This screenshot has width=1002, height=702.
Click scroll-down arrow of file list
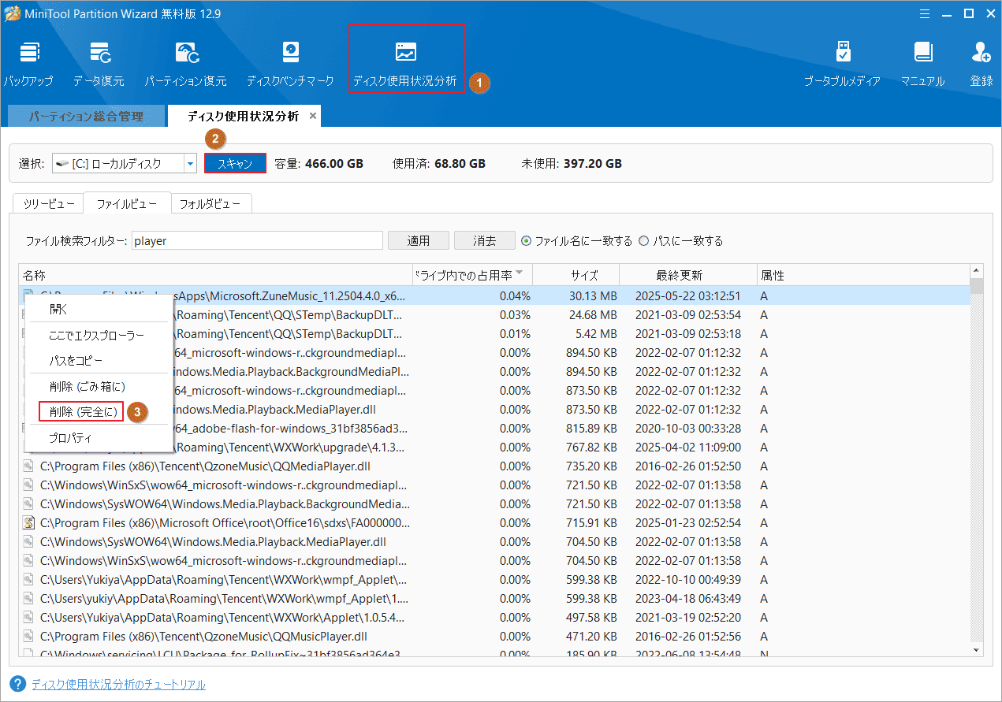pyautogui.click(x=977, y=651)
